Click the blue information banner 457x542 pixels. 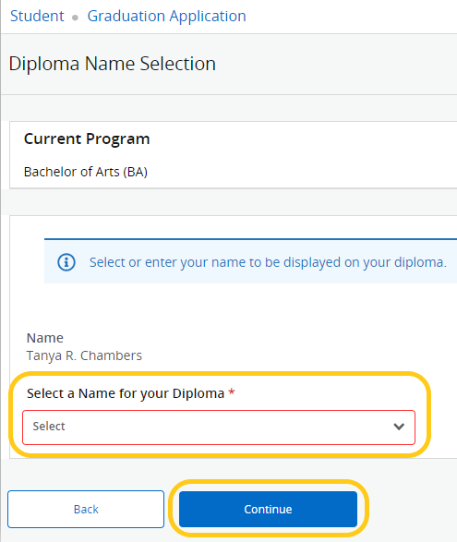point(250,261)
